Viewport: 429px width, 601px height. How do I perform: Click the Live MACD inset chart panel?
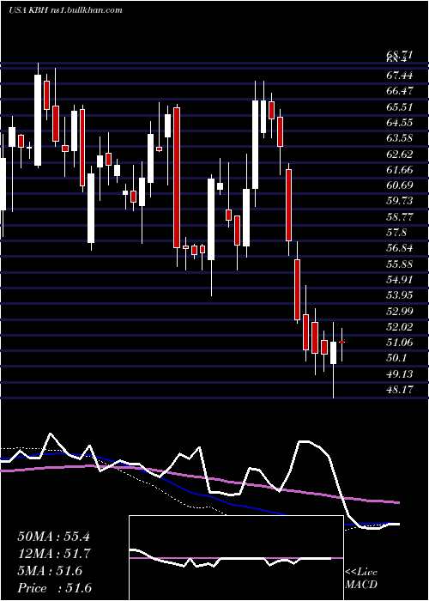coord(236,558)
